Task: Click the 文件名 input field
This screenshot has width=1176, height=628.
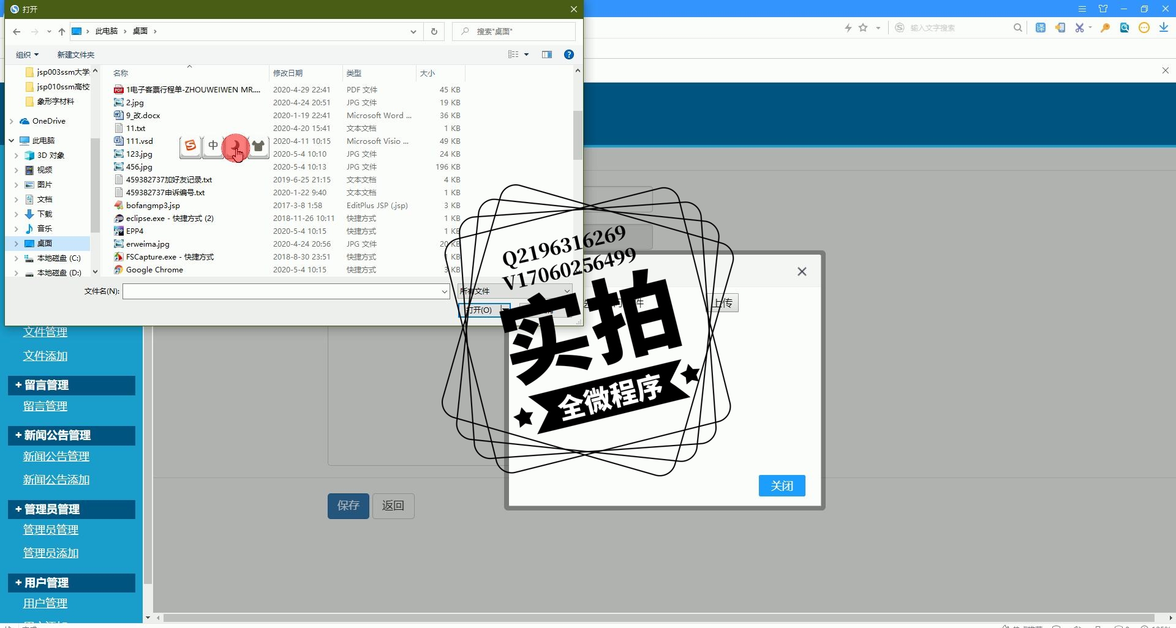Action: (281, 291)
